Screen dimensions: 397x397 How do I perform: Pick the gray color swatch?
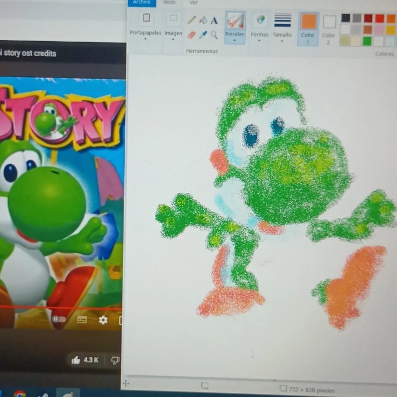pos(357,18)
